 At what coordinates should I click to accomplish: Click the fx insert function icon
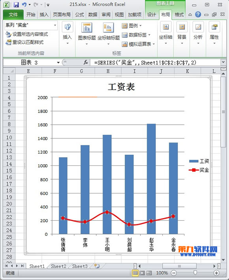(86, 62)
